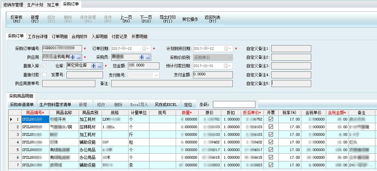Select the 条 unit cell in row 7
This screenshot has width=377, height=171.
[139, 165]
